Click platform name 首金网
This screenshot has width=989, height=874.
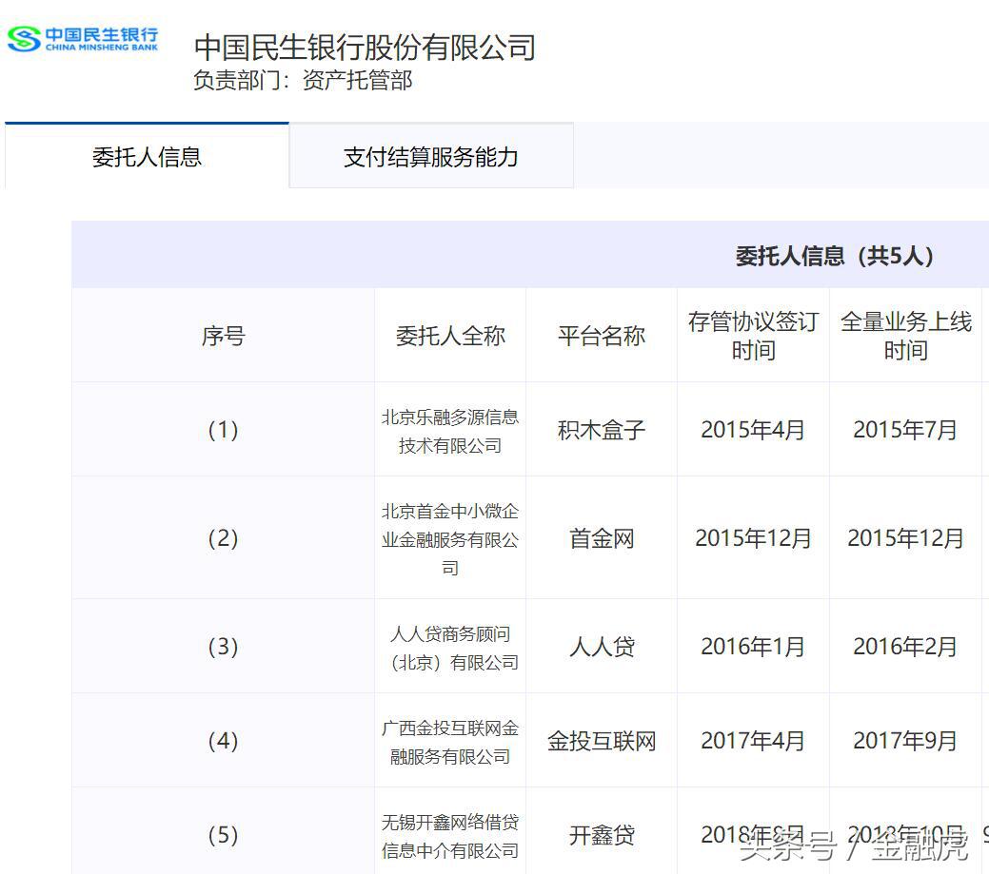coord(602,538)
